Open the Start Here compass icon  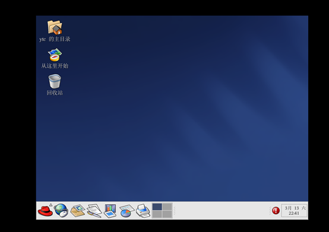[55, 55]
